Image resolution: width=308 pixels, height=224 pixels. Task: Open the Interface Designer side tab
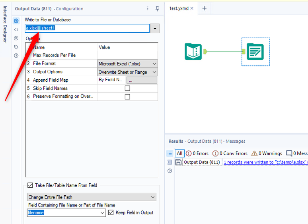[x=5, y=24]
